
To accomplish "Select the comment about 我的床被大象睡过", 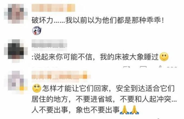I will (95, 57).
